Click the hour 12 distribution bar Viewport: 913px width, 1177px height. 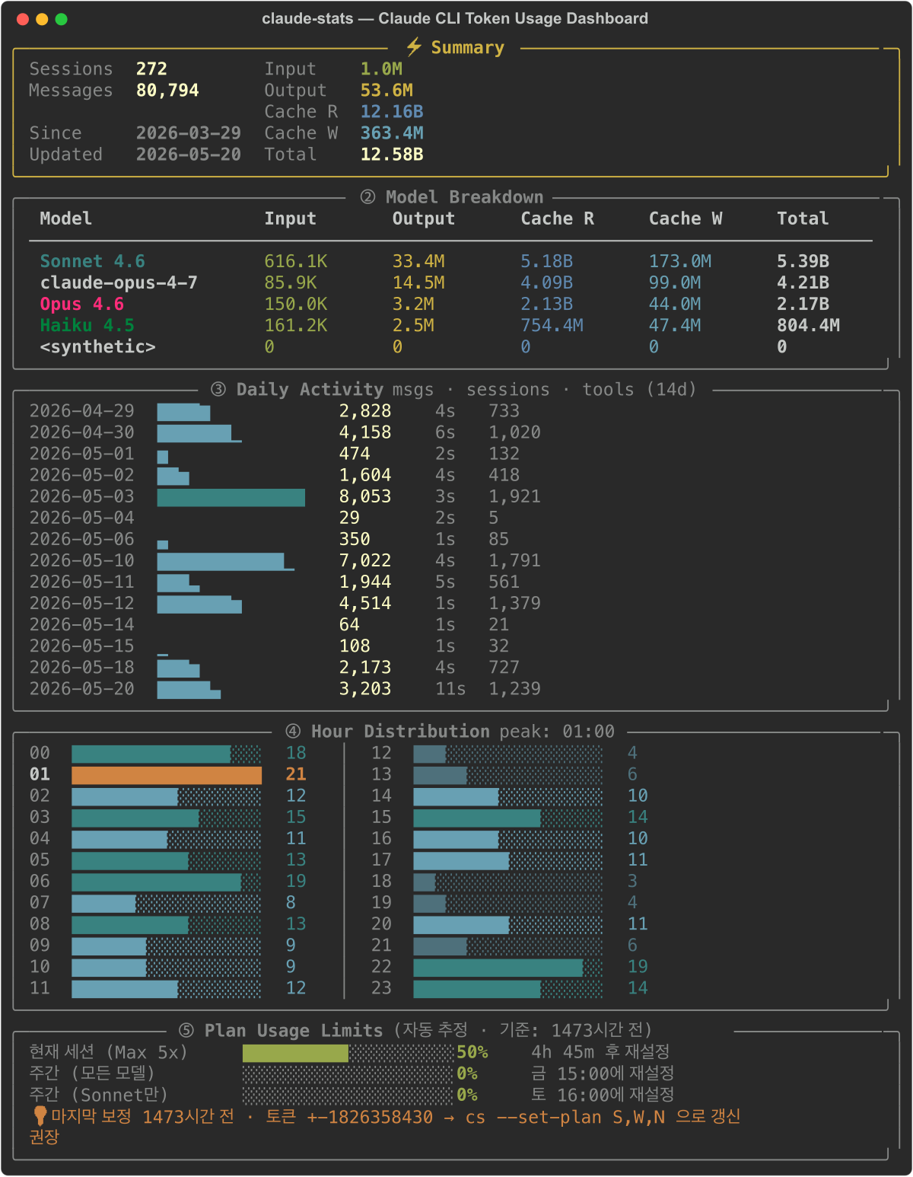coord(508,754)
